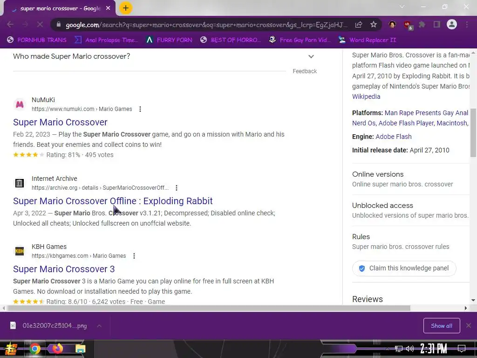Click Claim this knowledge panel button
The height and width of the screenshot is (358, 477).
(404, 268)
